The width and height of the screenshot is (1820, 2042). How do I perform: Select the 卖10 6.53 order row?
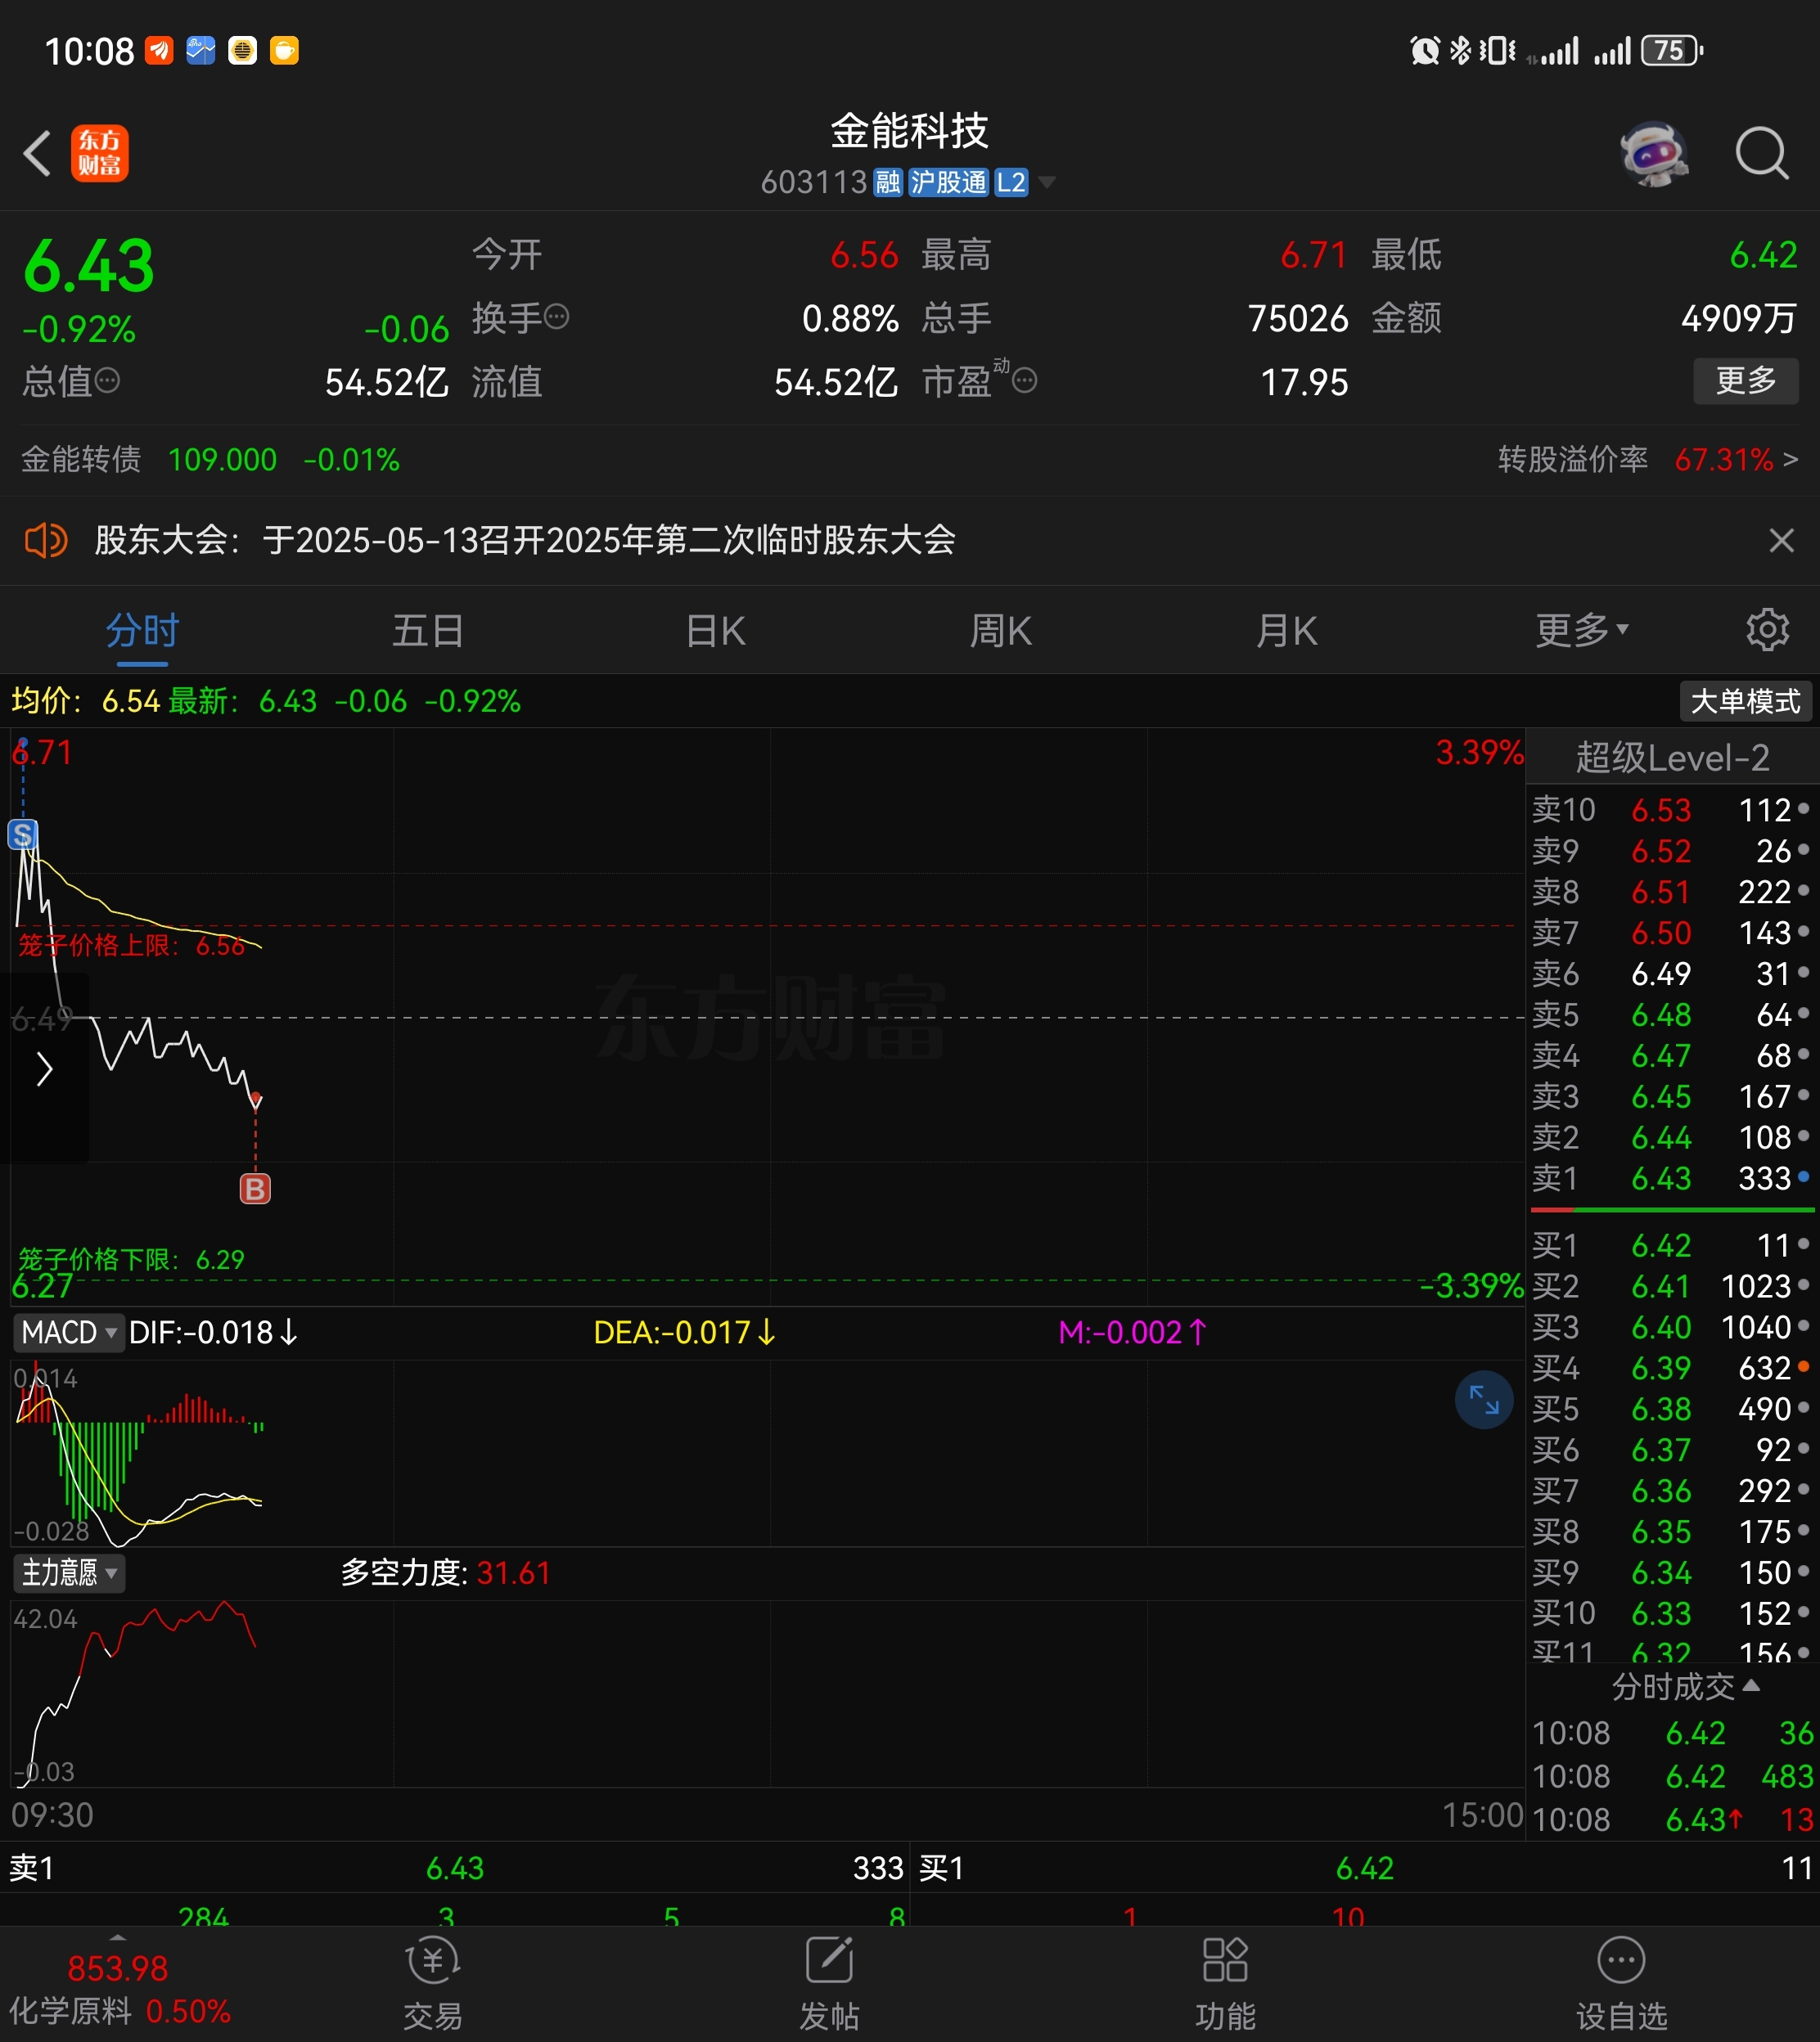click(1672, 810)
